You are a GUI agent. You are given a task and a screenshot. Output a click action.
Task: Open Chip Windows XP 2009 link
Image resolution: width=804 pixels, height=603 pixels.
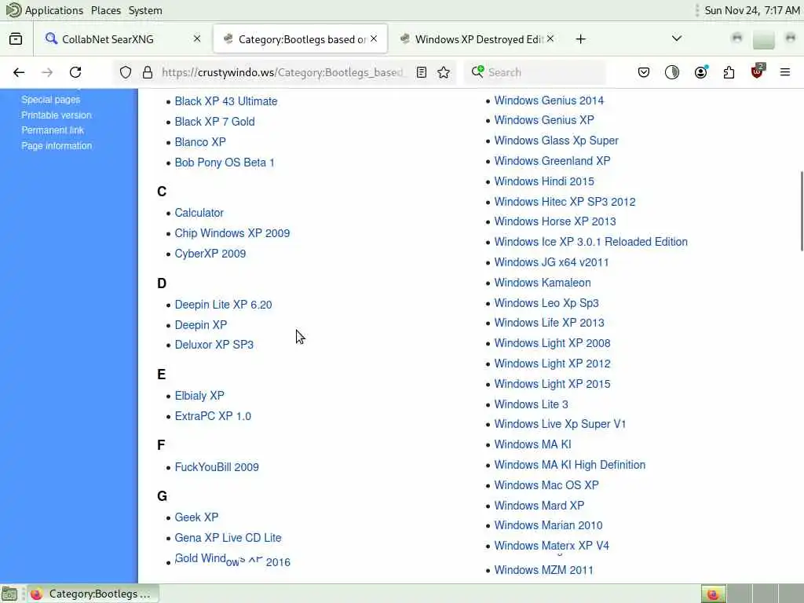[x=232, y=233]
